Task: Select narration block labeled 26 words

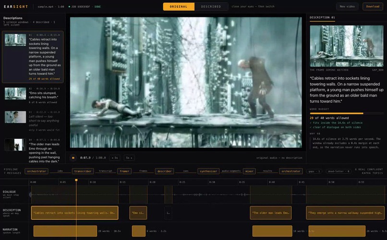Action: click(x=337, y=231)
